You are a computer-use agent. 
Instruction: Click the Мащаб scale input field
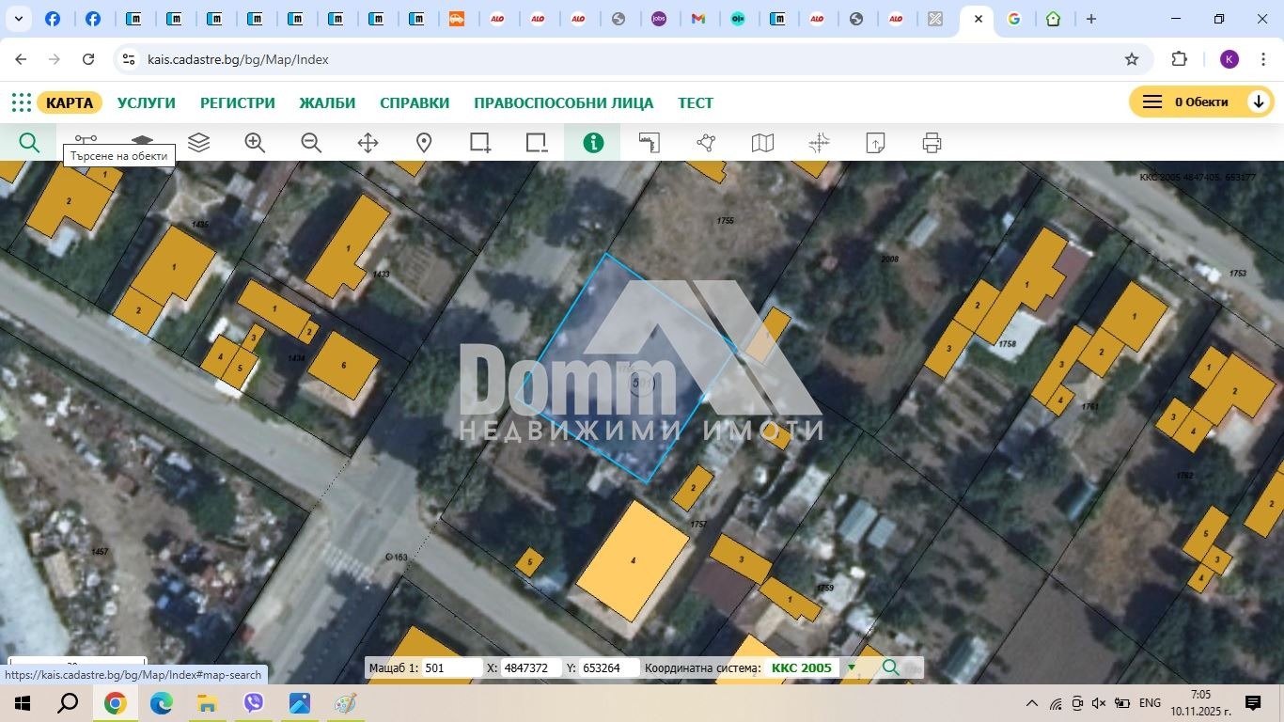click(x=451, y=667)
